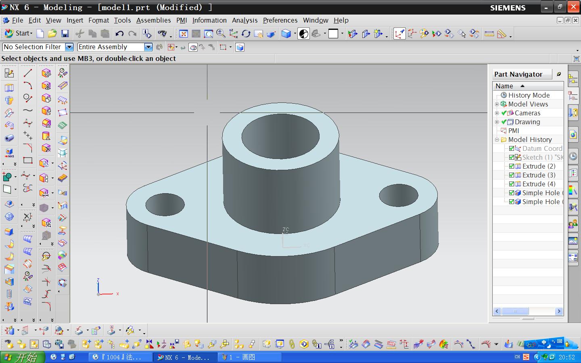Click the Start application button

[19, 33]
